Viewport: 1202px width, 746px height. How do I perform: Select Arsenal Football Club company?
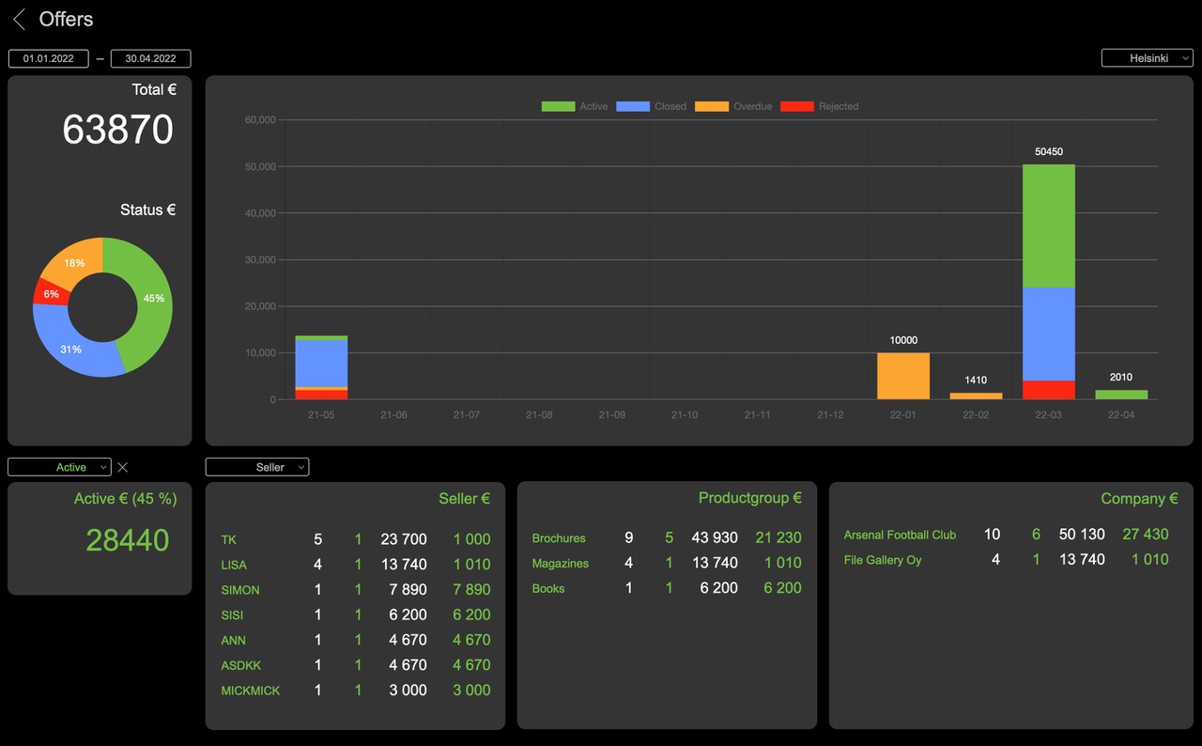[900, 535]
